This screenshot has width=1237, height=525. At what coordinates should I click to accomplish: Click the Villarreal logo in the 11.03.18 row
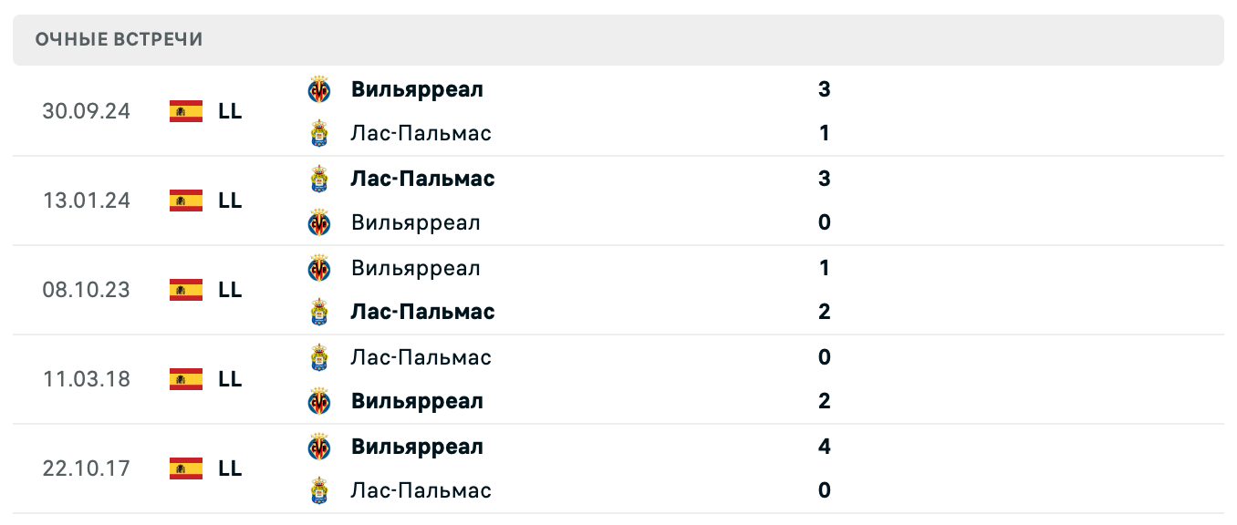[320, 401]
